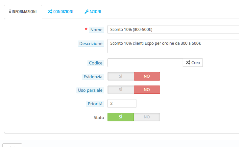This screenshot has width=239, height=147.
Task: Switch to the CONDIZIONI tab
Action: pyautogui.click(x=60, y=12)
